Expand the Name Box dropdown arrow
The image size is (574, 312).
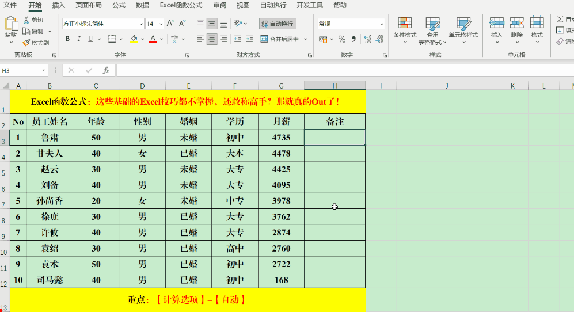tap(44, 70)
